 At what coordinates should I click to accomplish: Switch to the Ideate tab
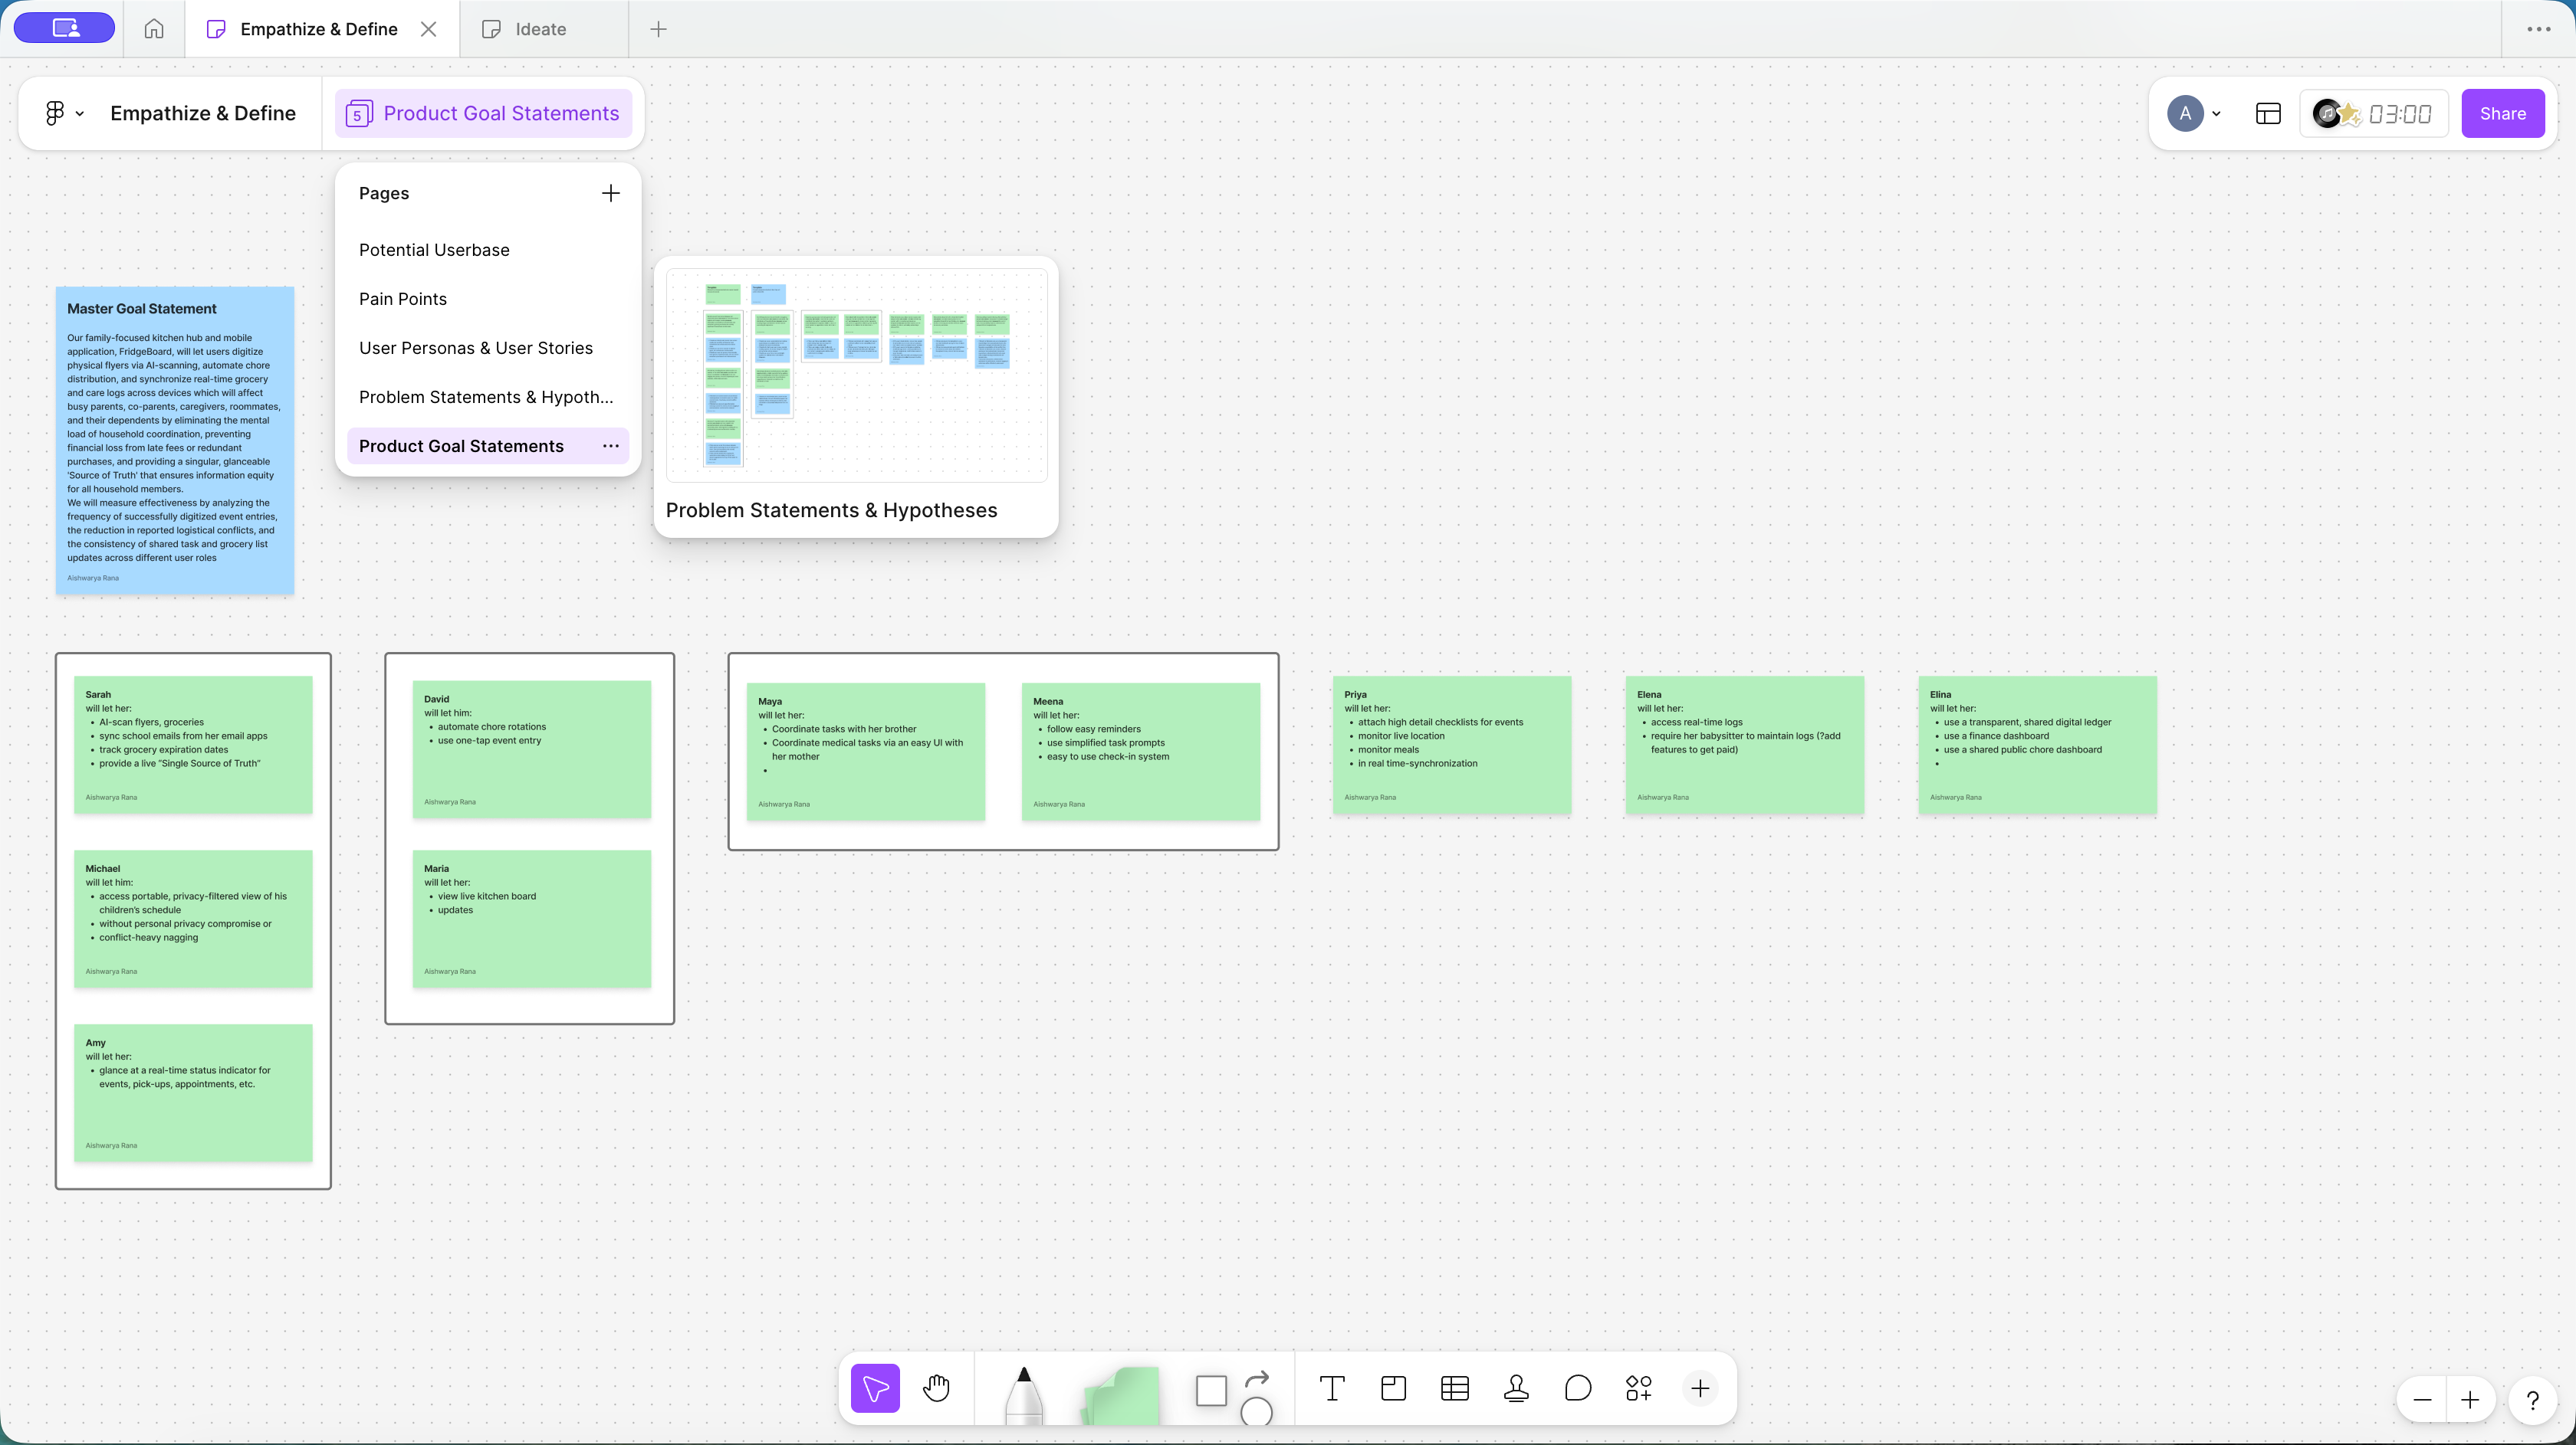540,29
